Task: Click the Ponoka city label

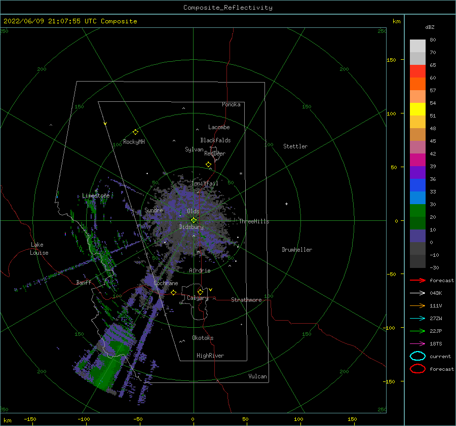Action: pyautogui.click(x=231, y=104)
